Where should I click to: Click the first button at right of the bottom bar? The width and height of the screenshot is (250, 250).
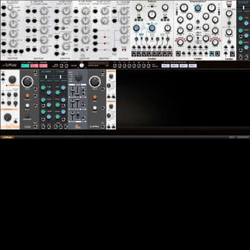tap(232, 137)
